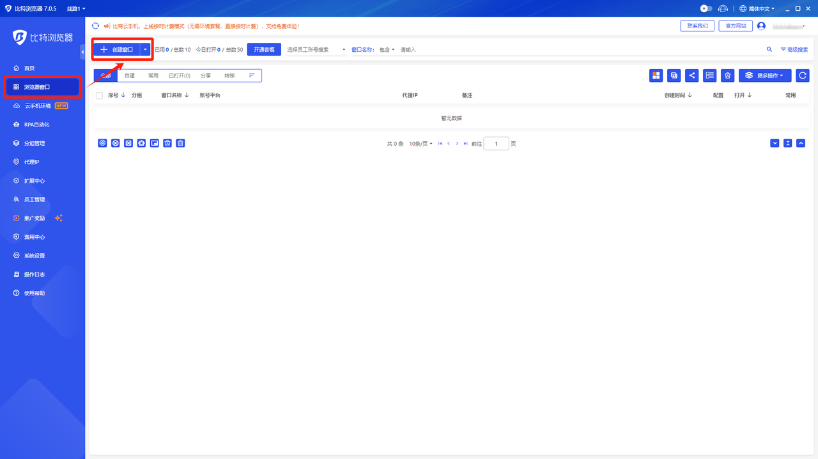The height and width of the screenshot is (459, 818).
Task: Open the share windows icon in the toolbar
Action: point(691,75)
